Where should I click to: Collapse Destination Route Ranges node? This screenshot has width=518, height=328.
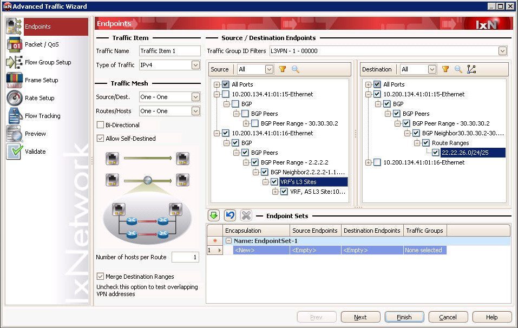tap(417, 143)
